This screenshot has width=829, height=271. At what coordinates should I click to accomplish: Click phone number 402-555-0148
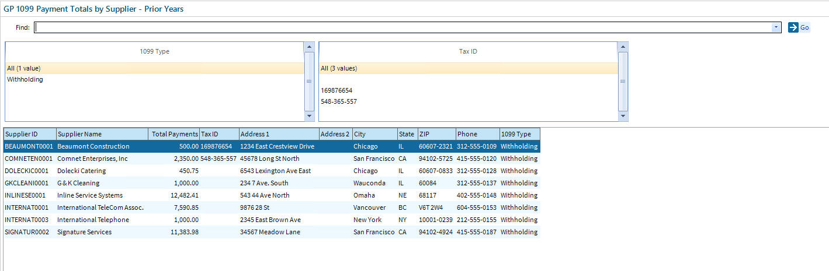pos(477,195)
